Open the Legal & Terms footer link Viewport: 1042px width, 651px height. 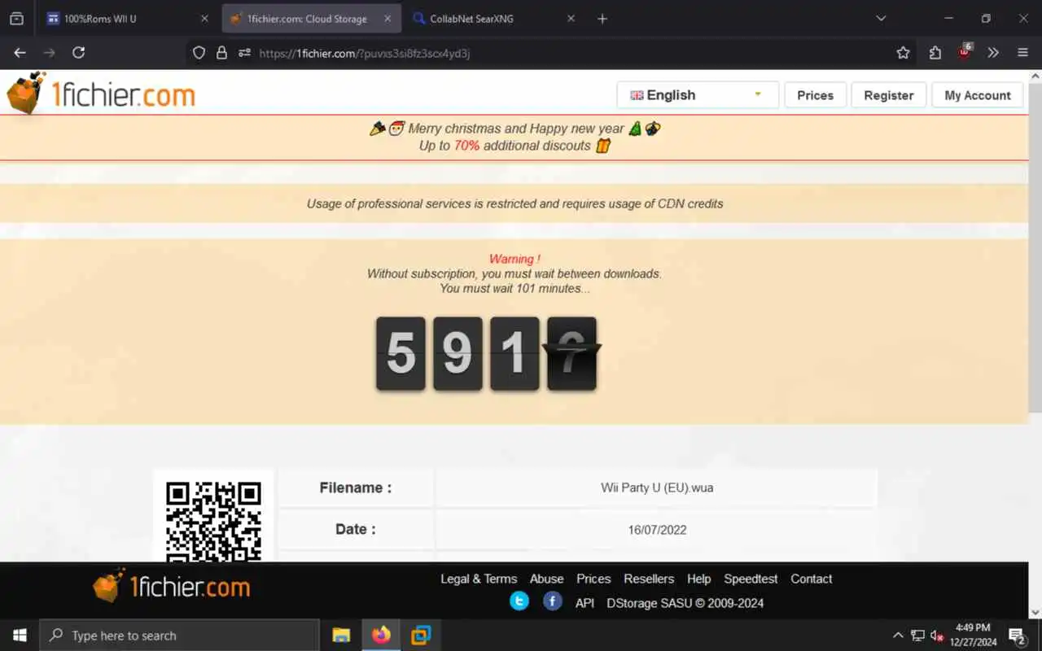[479, 579]
